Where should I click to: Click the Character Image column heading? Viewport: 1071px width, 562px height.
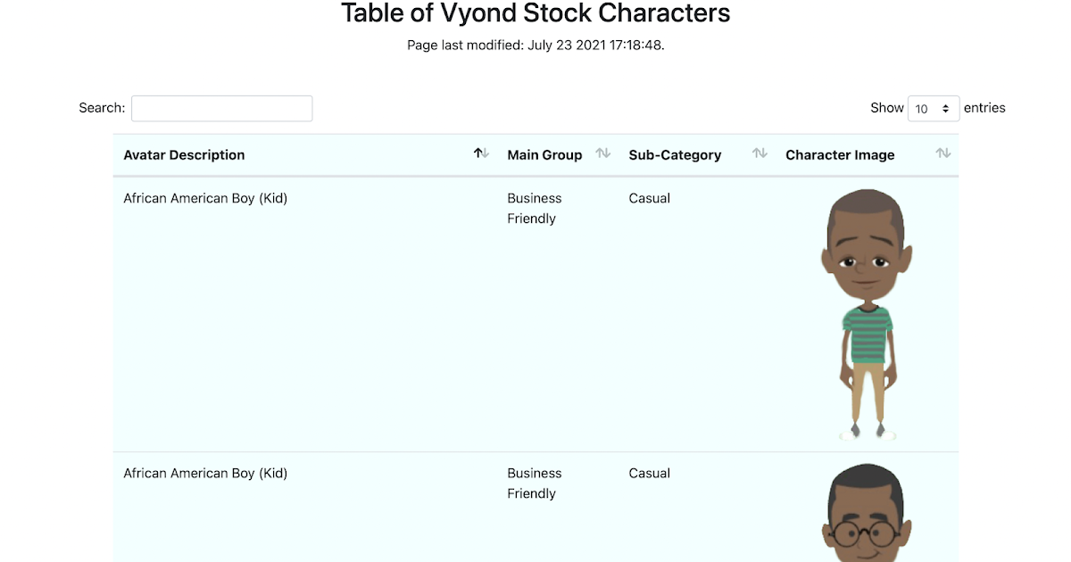(840, 154)
